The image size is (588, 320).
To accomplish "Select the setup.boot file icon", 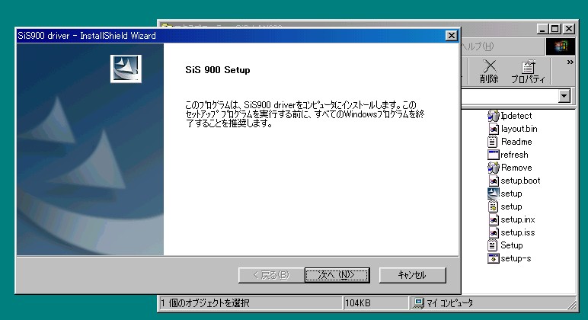I will (x=493, y=181).
